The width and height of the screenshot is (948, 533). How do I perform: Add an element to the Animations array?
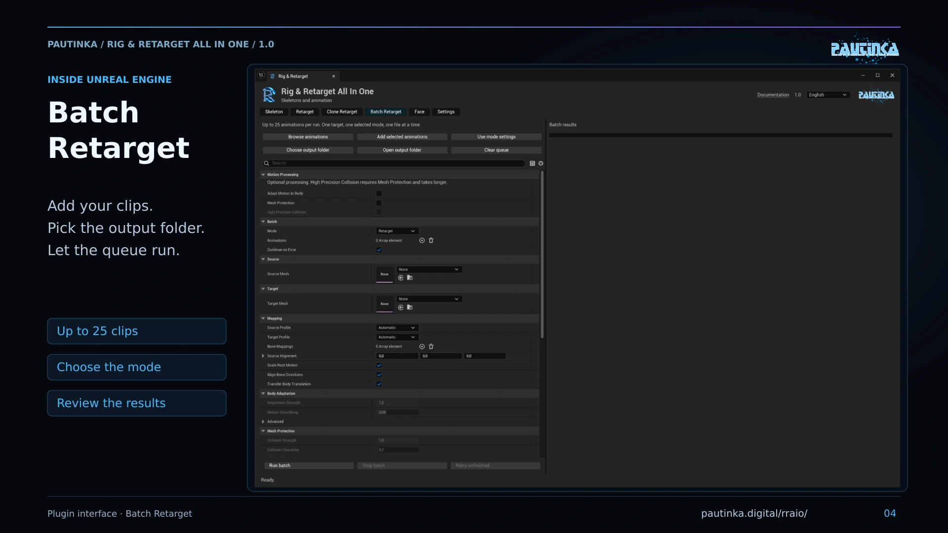click(x=422, y=240)
